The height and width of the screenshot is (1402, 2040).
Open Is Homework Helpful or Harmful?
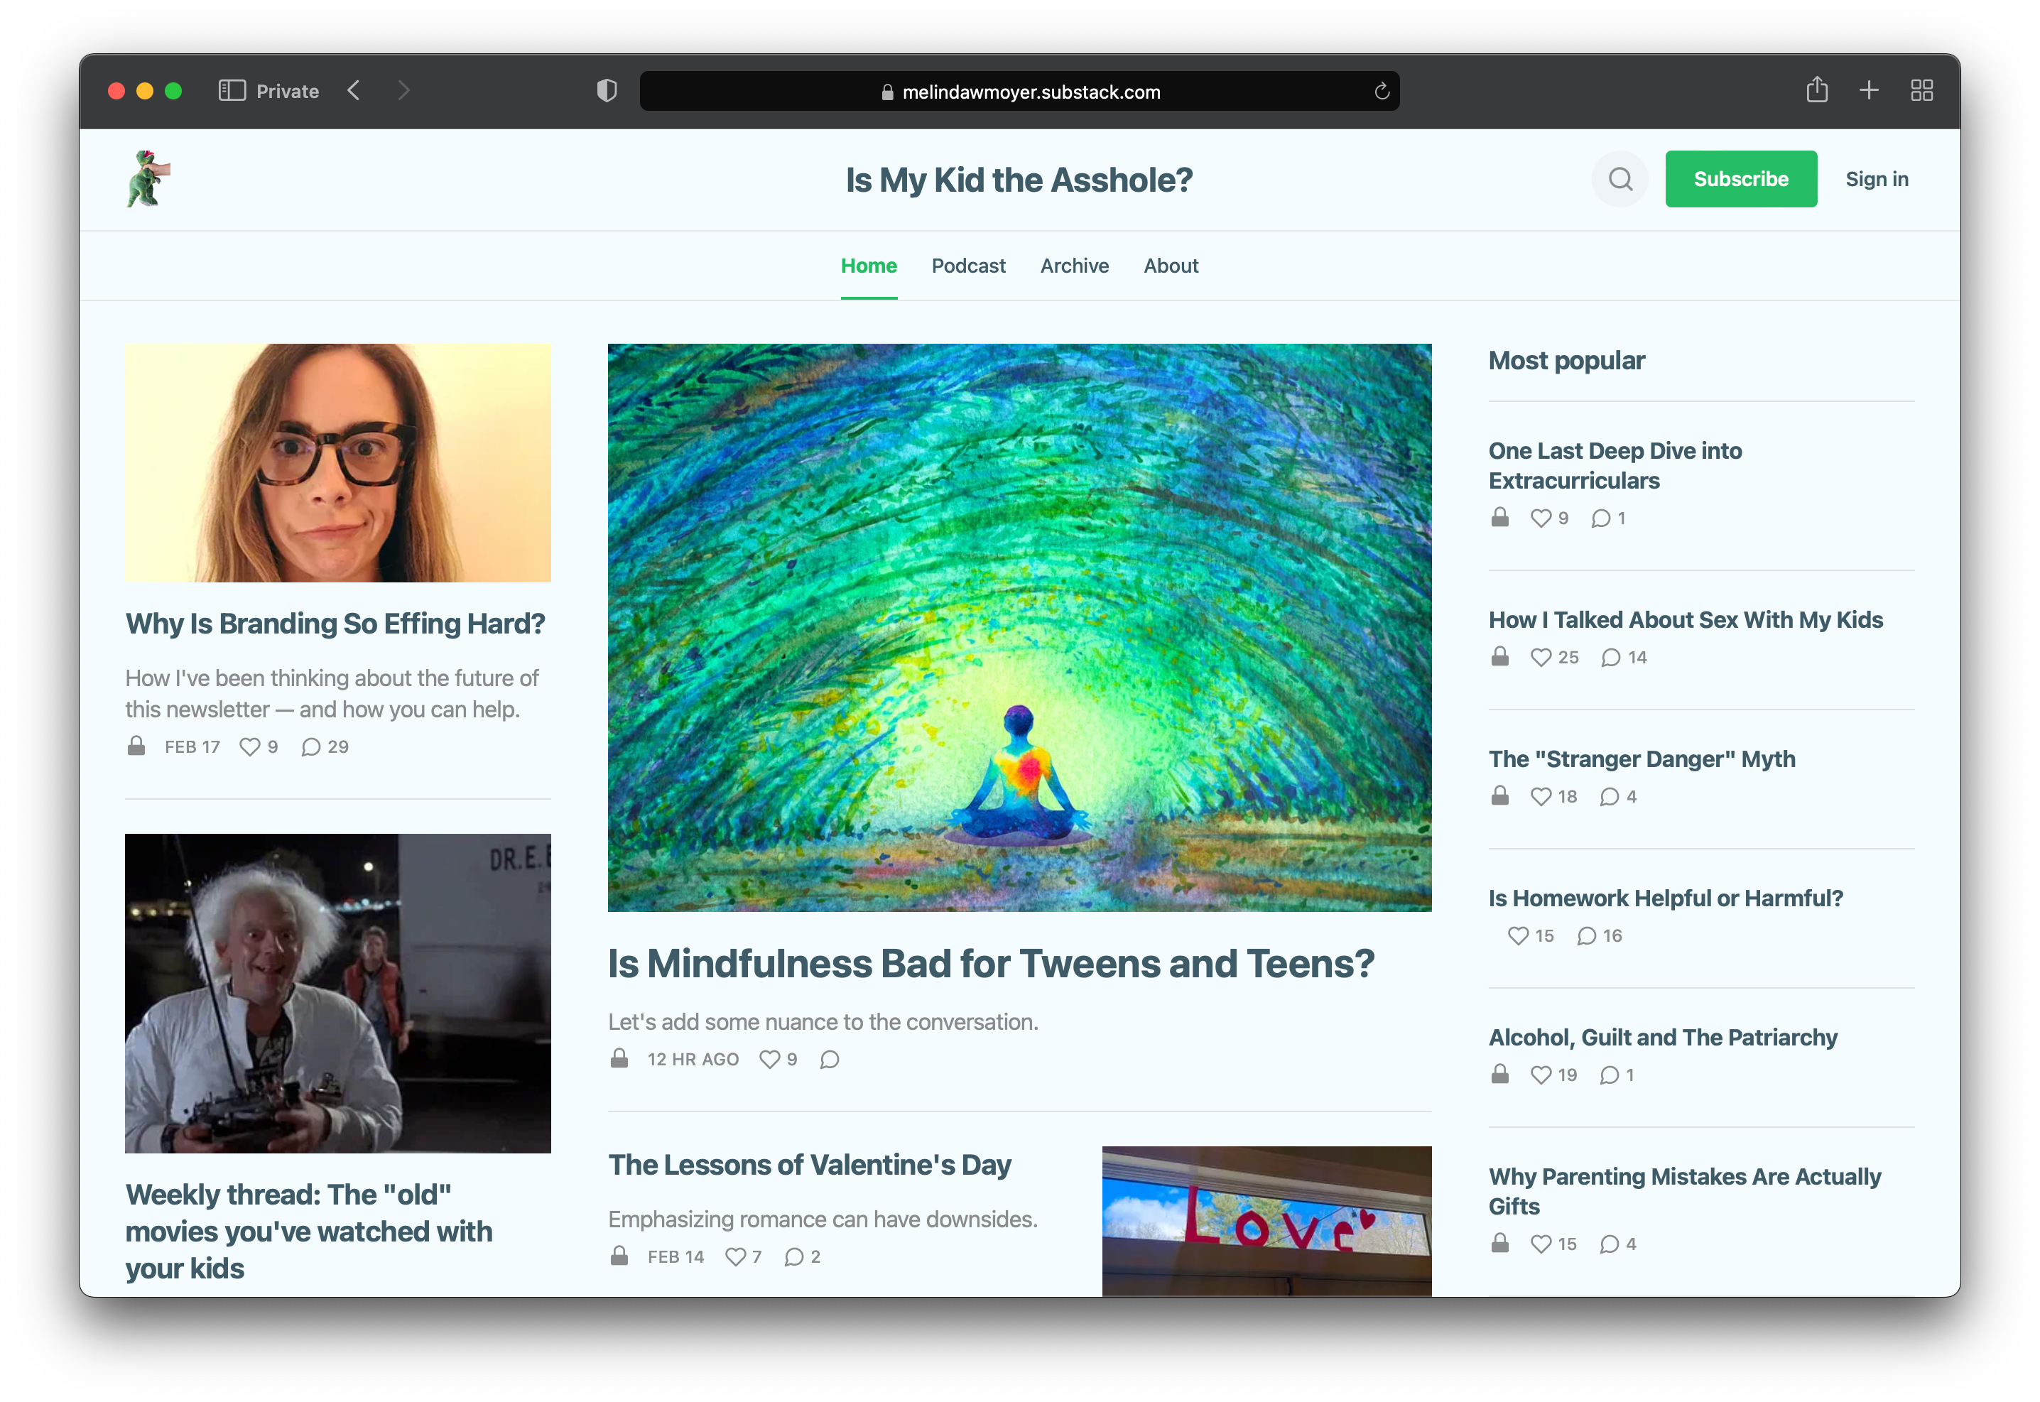point(1665,898)
